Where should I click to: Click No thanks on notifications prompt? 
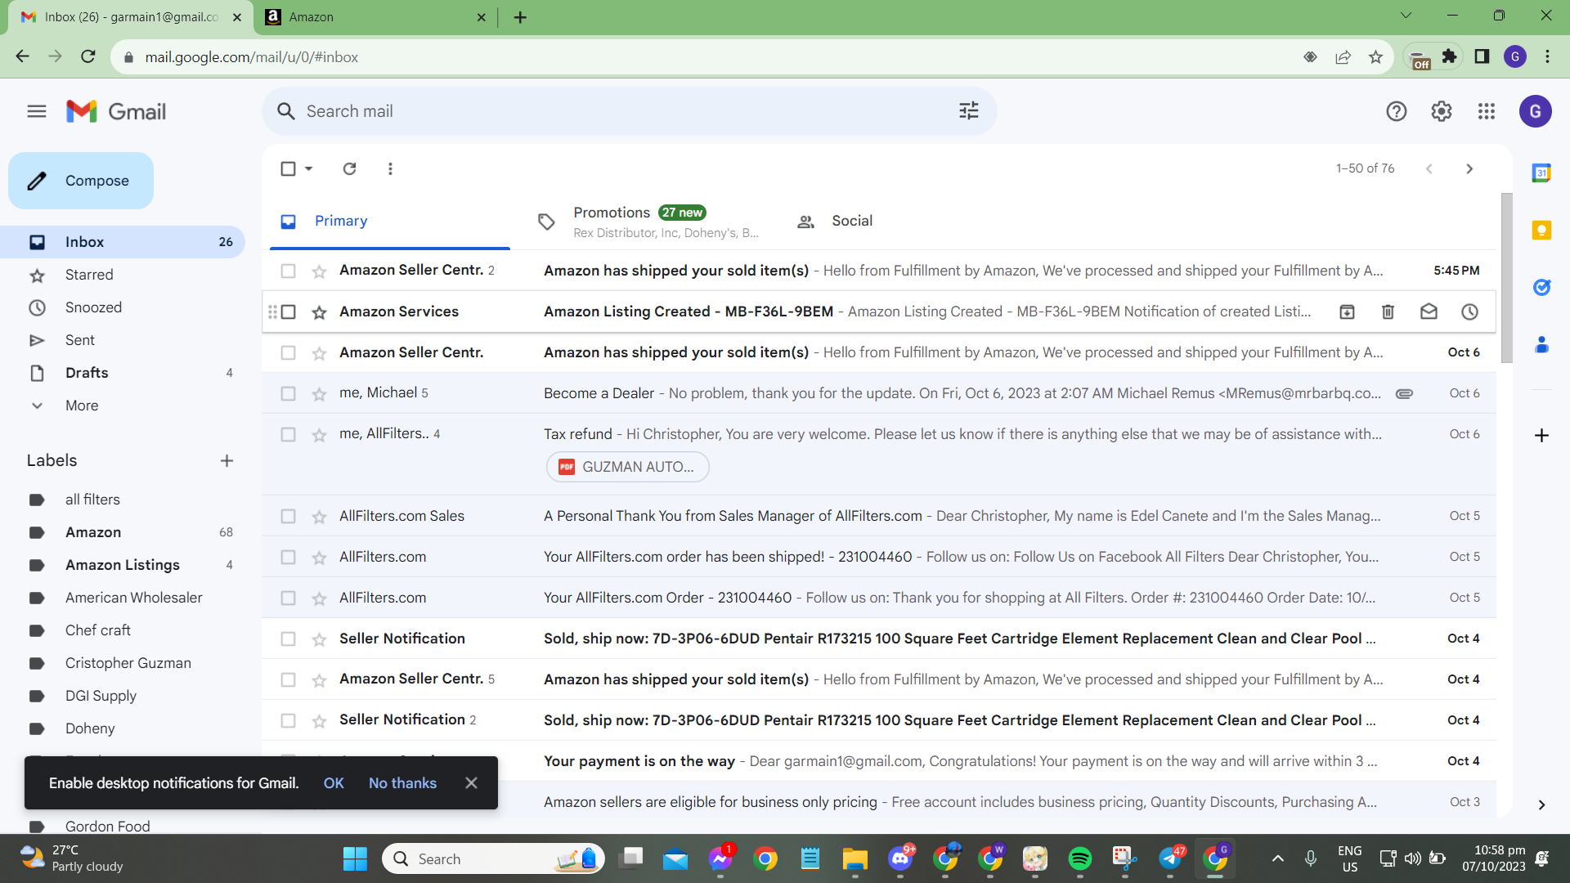402,783
